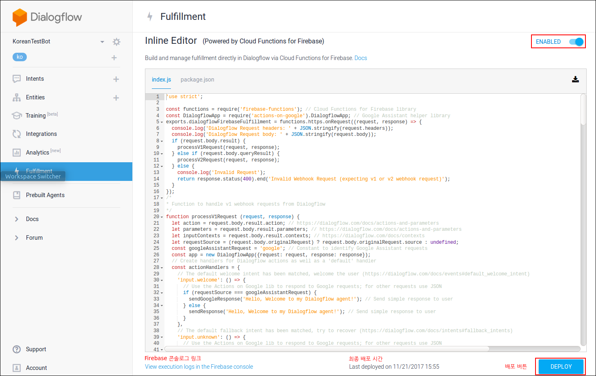Expand the Docs menu chevron
The image size is (596, 376).
pos(17,219)
